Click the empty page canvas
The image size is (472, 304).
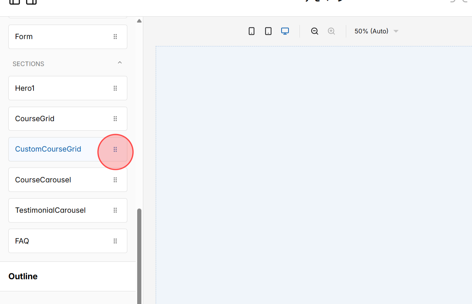pos(312,171)
